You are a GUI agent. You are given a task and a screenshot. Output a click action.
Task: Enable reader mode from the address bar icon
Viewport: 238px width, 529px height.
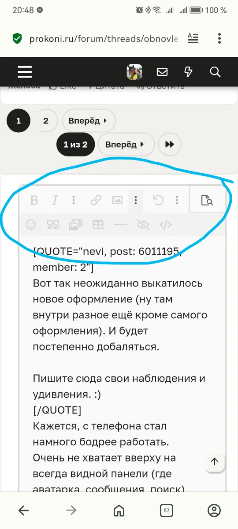point(193,39)
